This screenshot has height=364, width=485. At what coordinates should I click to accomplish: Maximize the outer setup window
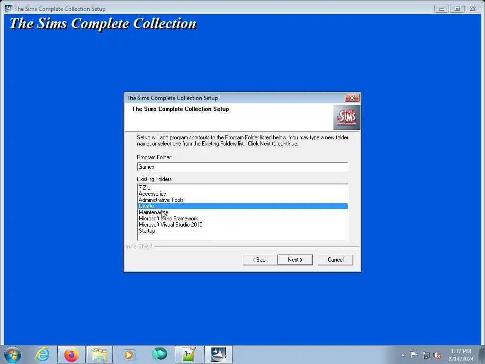(457, 9)
